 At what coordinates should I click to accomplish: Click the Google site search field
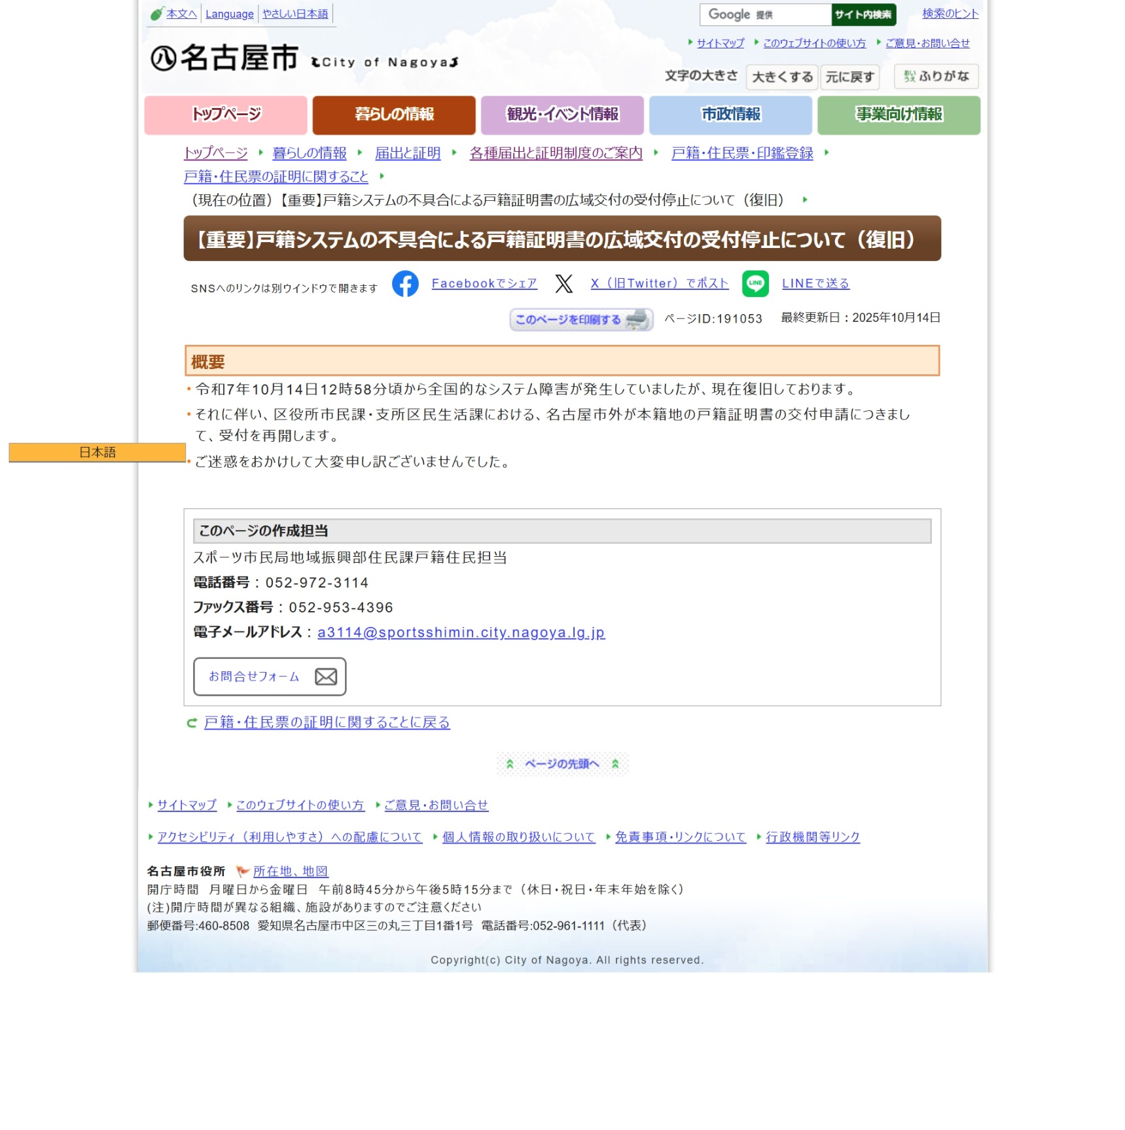765,14
